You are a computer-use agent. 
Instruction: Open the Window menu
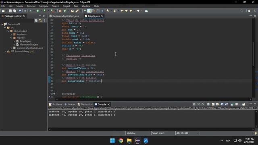click(x=86, y=6)
